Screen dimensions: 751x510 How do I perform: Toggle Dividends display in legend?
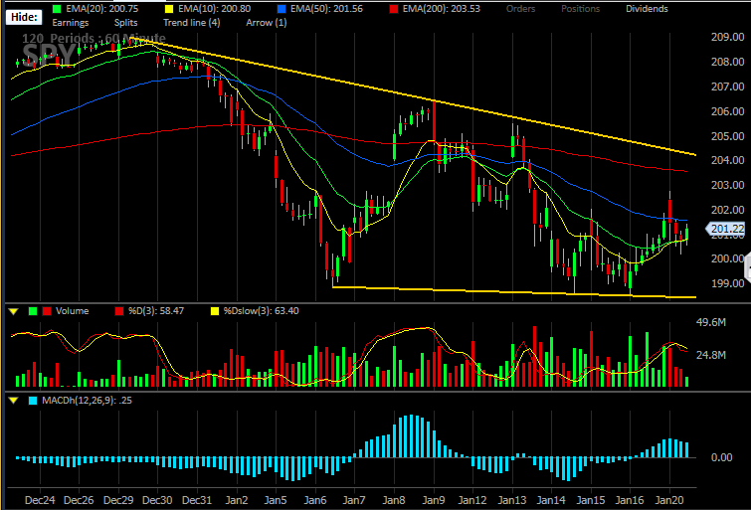pyautogui.click(x=647, y=9)
